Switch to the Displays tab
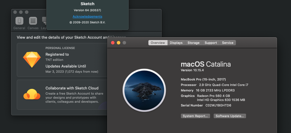The height and width of the screenshot is (133, 291). [176, 43]
